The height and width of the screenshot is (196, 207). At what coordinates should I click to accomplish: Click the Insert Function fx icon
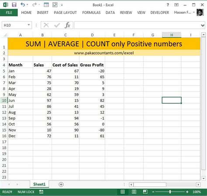tap(68, 25)
